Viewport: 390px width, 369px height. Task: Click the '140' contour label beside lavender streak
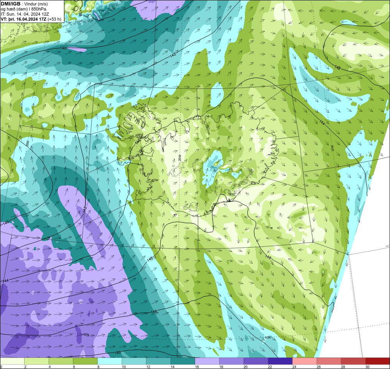click(63, 48)
